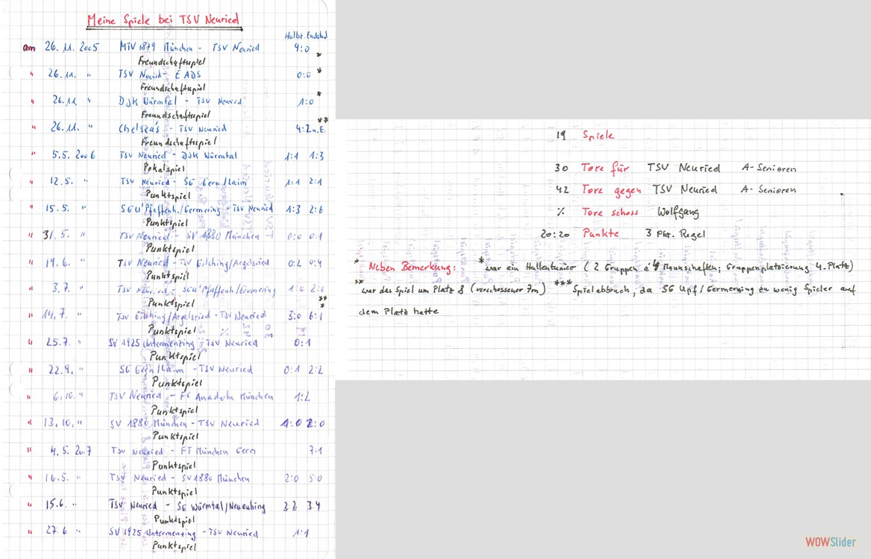The height and width of the screenshot is (559, 871).
Task: Click the 'Halbz. Endstand' column header
Action: coord(306,35)
